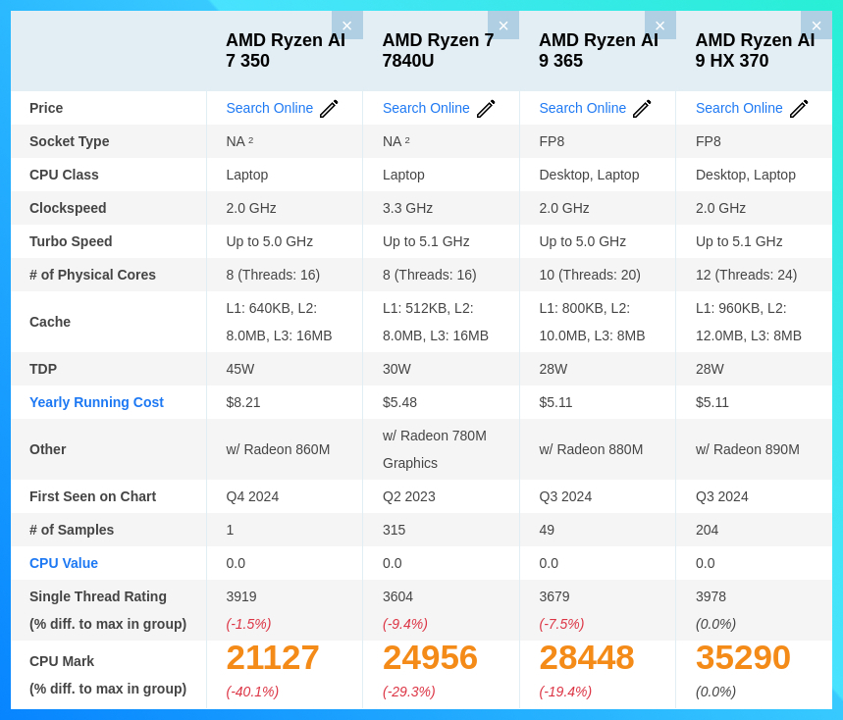Click the AMD Ryzen 7 7840U column heading
Screen dimensions: 843x720
(x=438, y=50)
